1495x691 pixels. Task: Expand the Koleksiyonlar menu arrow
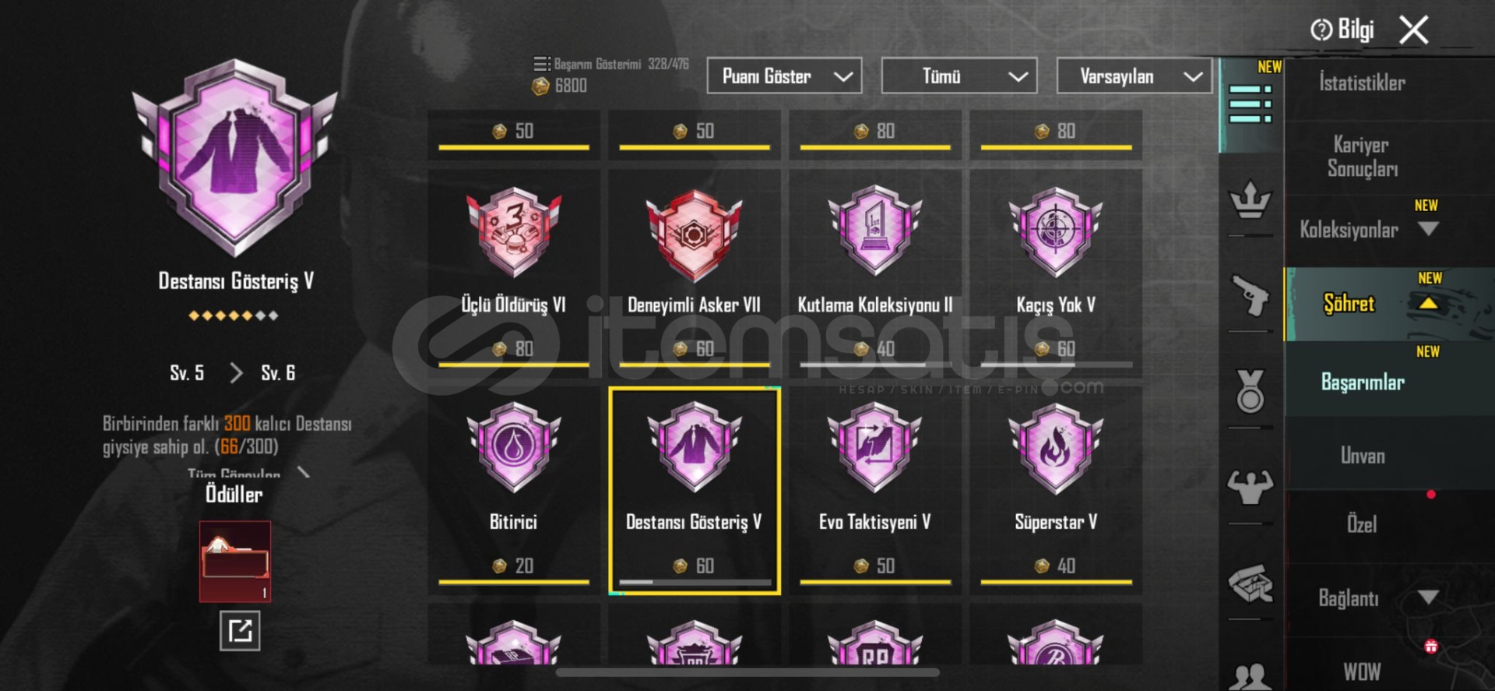(1428, 229)
